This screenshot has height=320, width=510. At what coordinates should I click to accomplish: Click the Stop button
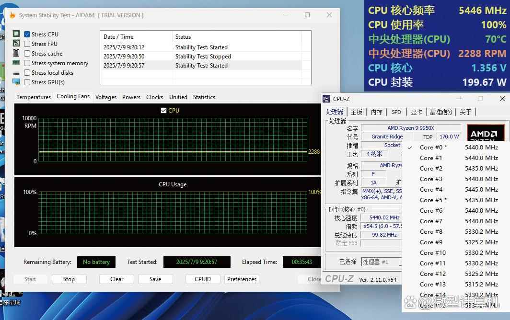pos(69,279)
